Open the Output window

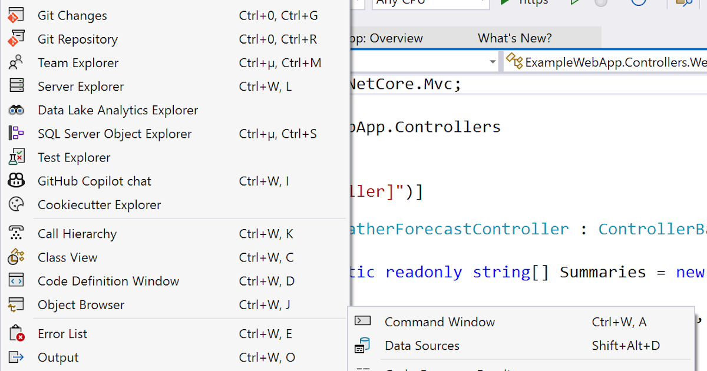click(58, 357)
